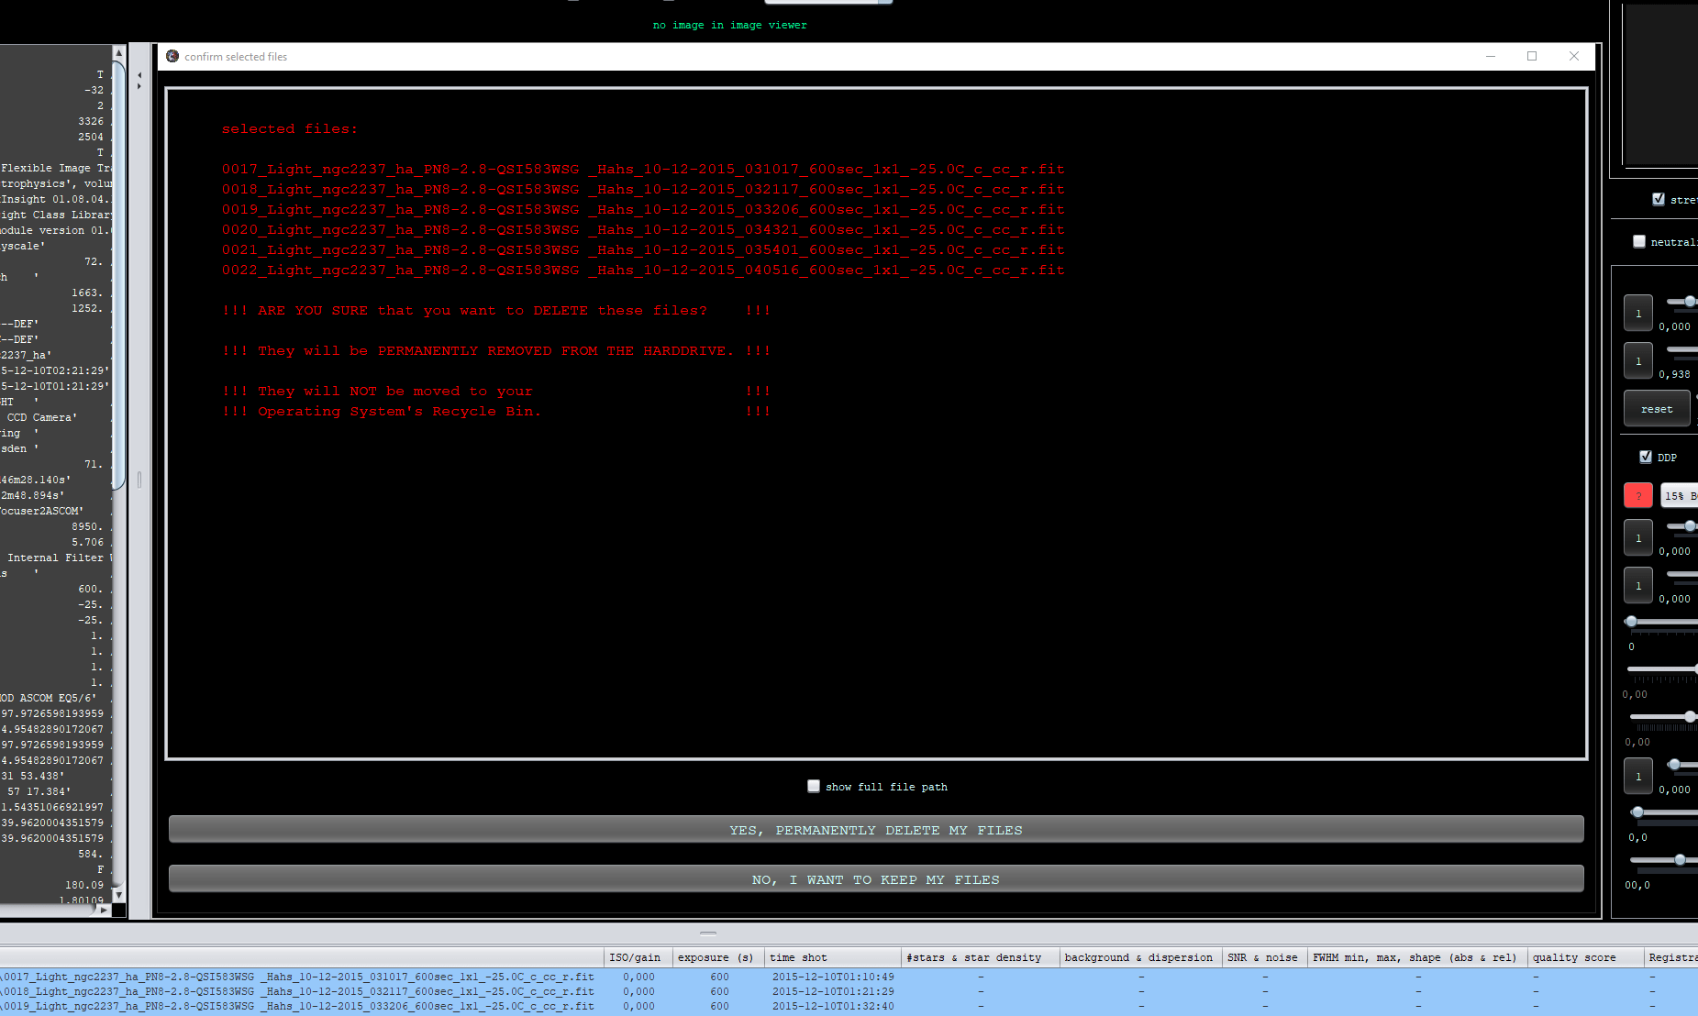Click 'no image in image viewer' status text

730,25
